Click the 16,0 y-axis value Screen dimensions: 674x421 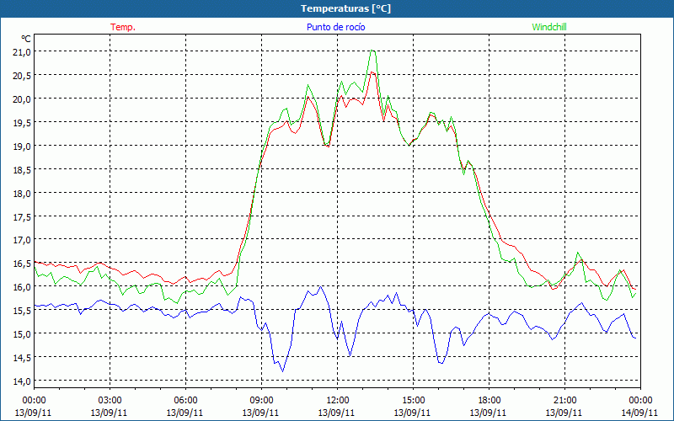(22, 286)
